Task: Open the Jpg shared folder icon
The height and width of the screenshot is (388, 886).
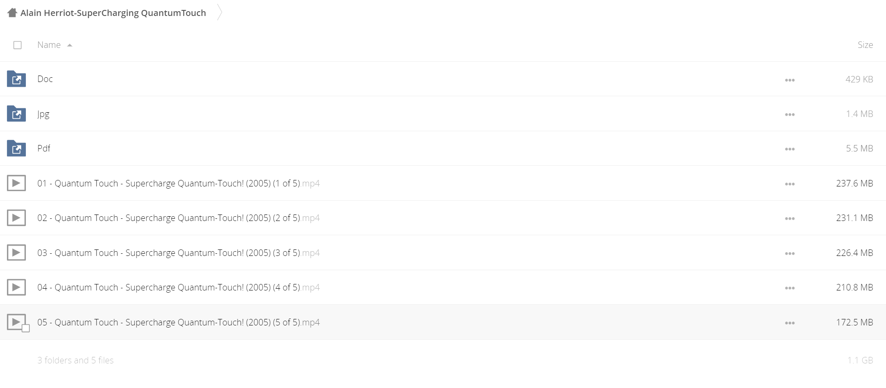Action: [x=16, y=114]
